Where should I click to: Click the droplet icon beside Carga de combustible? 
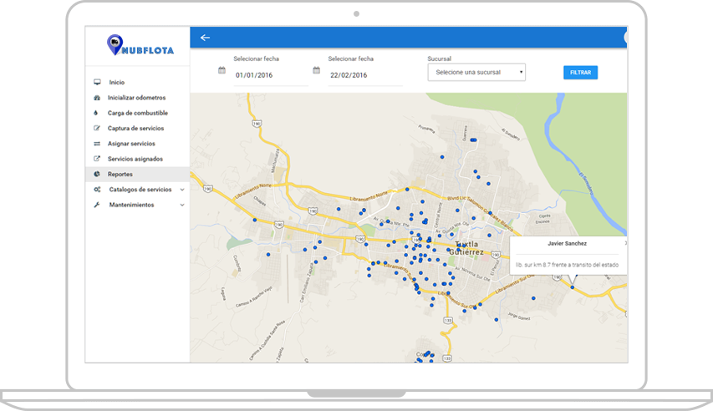coord(97,113)
